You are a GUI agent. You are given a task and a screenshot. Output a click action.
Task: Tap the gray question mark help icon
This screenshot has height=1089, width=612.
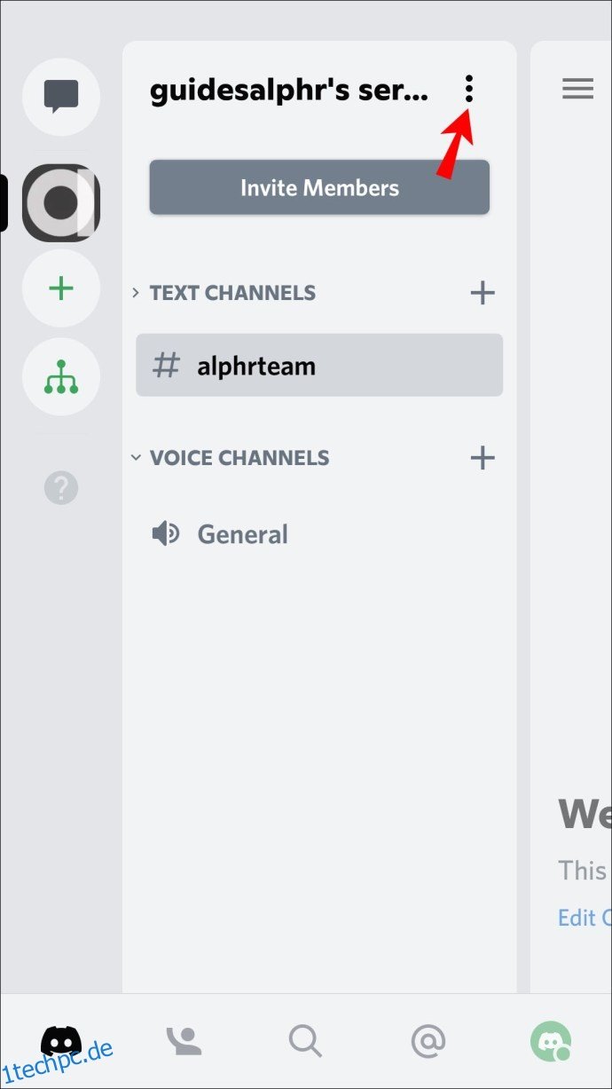coord(61,487)
